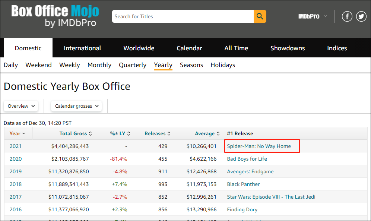Image resolution: width=371 pixels, height=221 pixels.
Task: Open Star Wars: The Last Jedi link
Action: coord(271,197)
